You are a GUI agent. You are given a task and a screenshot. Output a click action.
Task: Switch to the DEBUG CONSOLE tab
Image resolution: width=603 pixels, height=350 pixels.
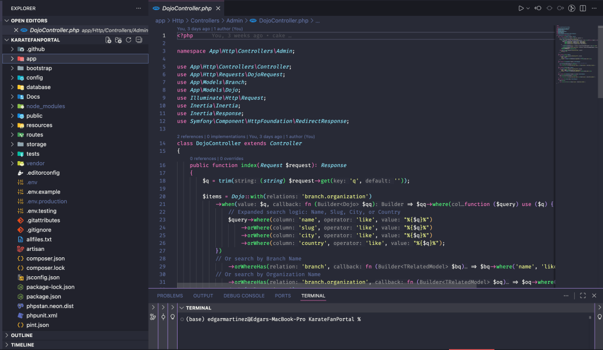click(244, 296)
